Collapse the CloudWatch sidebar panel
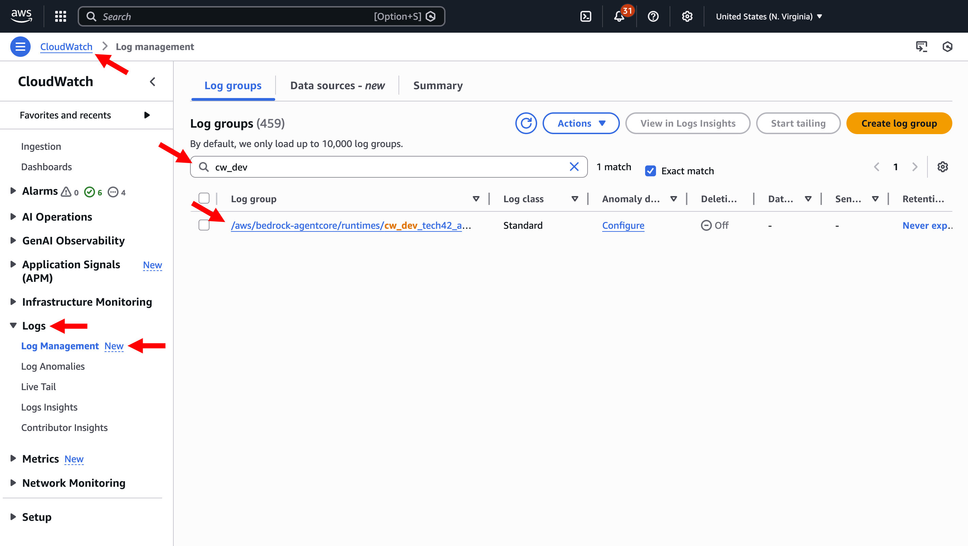 point(153,81)
